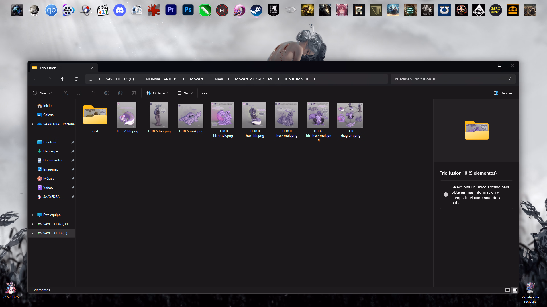Screen dimensions: 547x307
Task: Toggle the Detalles pane button
Action: pos(503,93)
